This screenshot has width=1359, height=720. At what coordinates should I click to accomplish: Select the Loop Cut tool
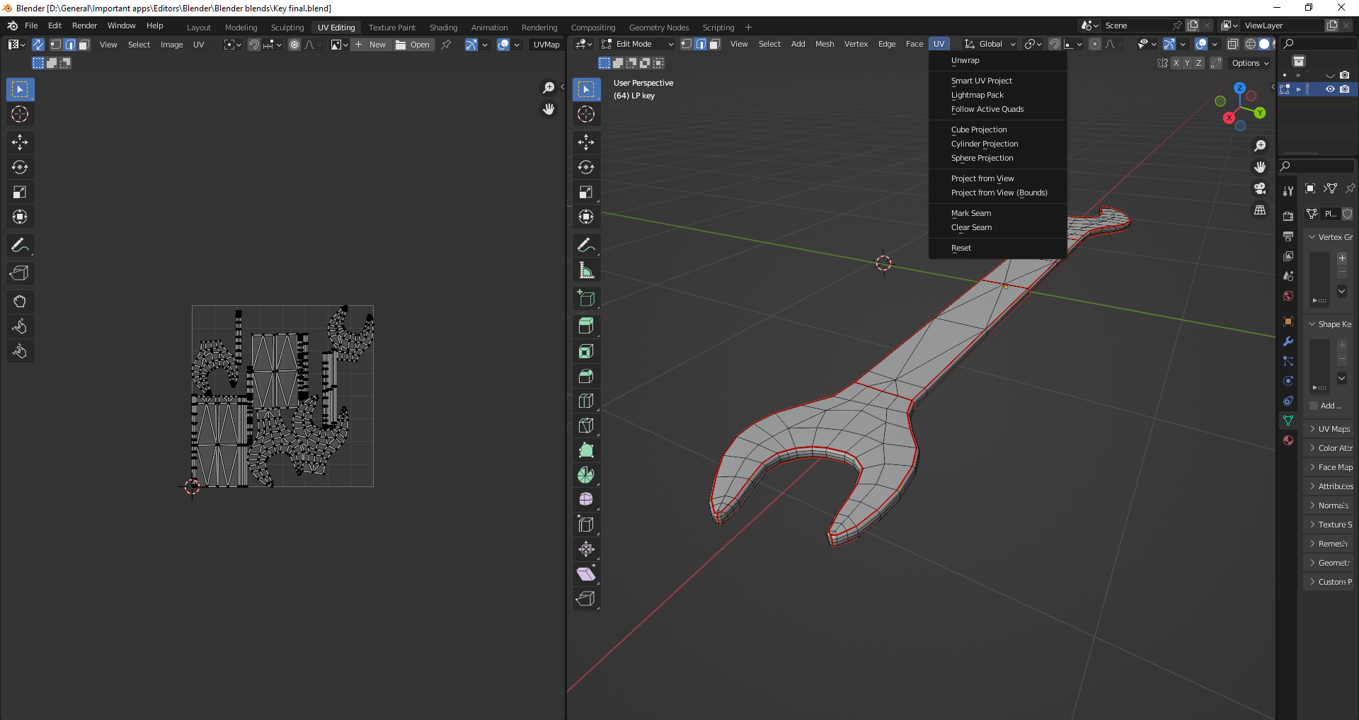[586, 401]
